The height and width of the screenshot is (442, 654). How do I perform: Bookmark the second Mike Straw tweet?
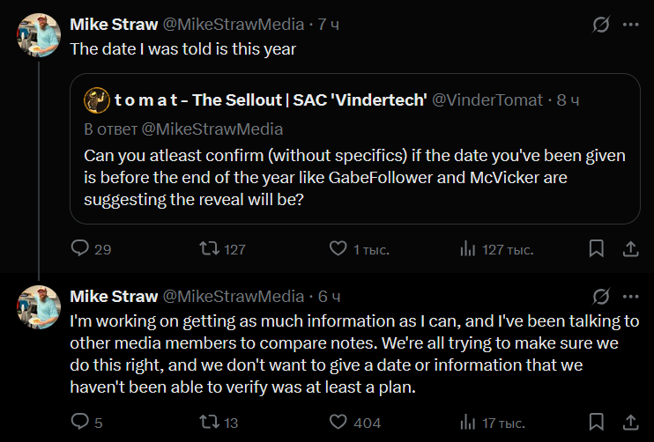pyautogui.click(x=597, y=423)
